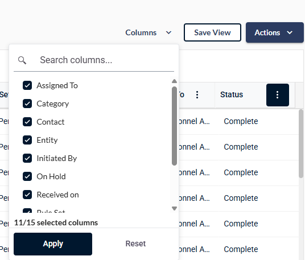Open the Status column options menu
This screenshot has width=305, height=260.
277,95
